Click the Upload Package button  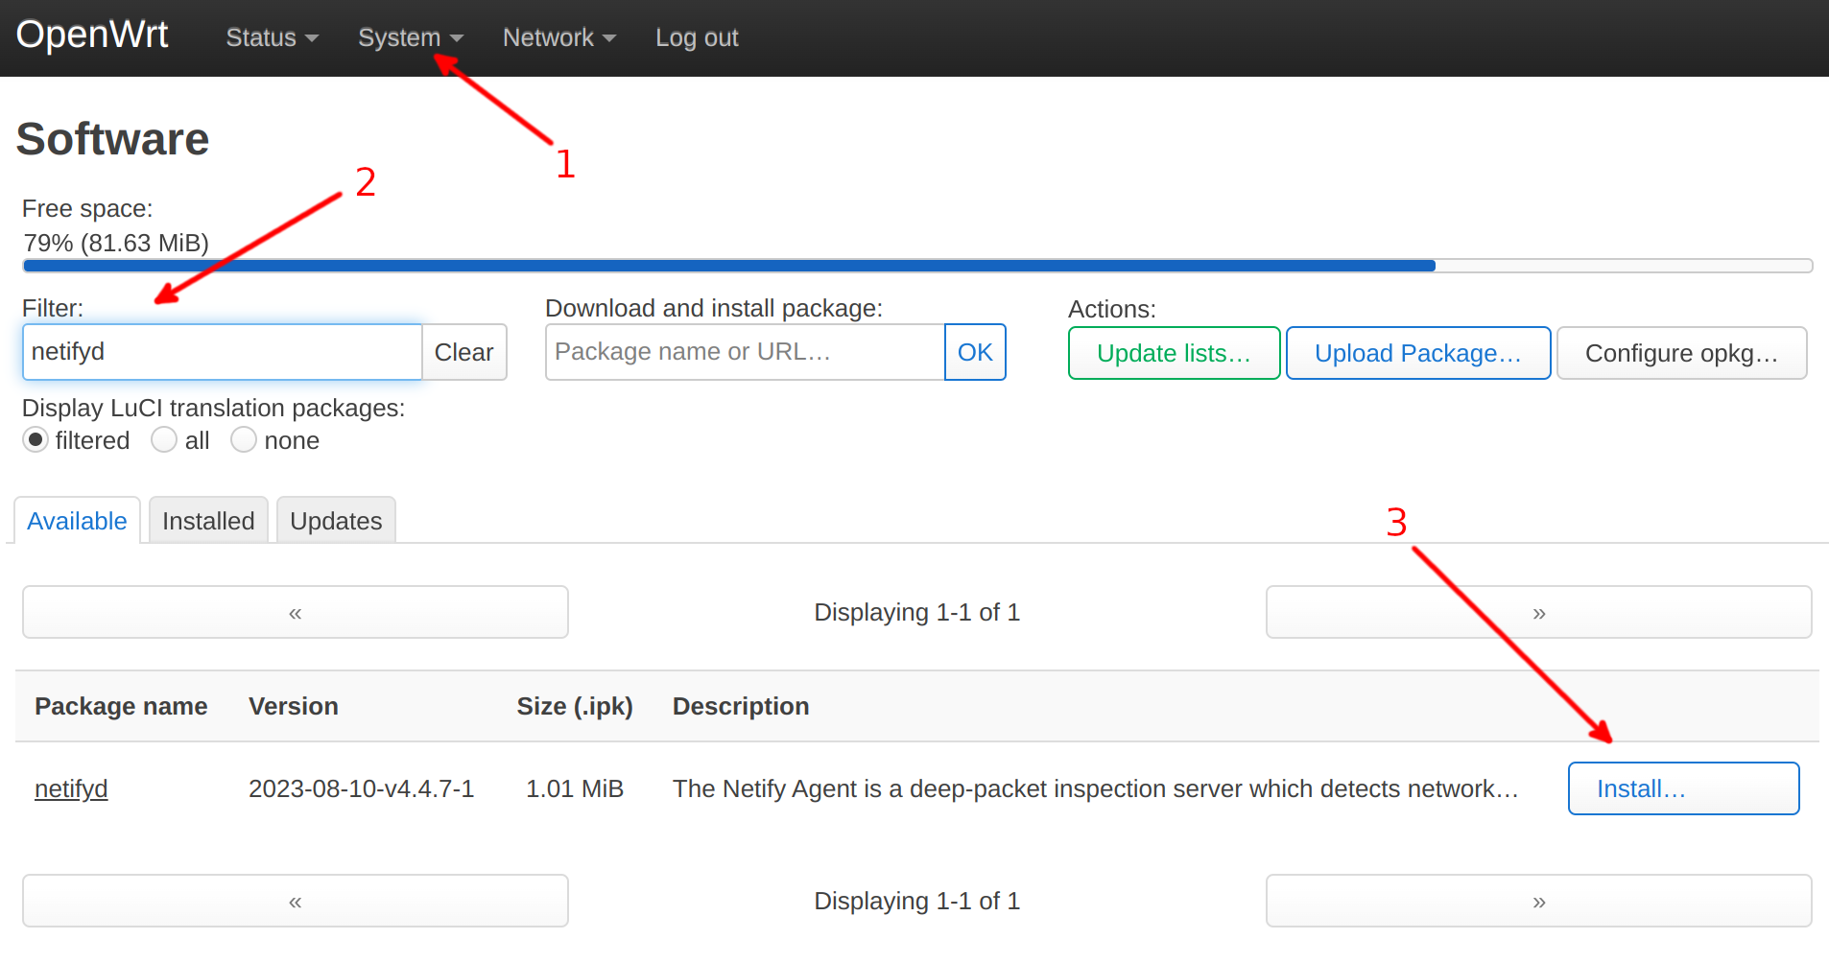point(1418,353)
